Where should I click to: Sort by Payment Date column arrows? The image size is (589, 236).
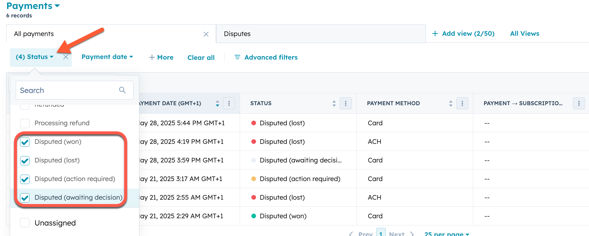[x=218, y=103]
